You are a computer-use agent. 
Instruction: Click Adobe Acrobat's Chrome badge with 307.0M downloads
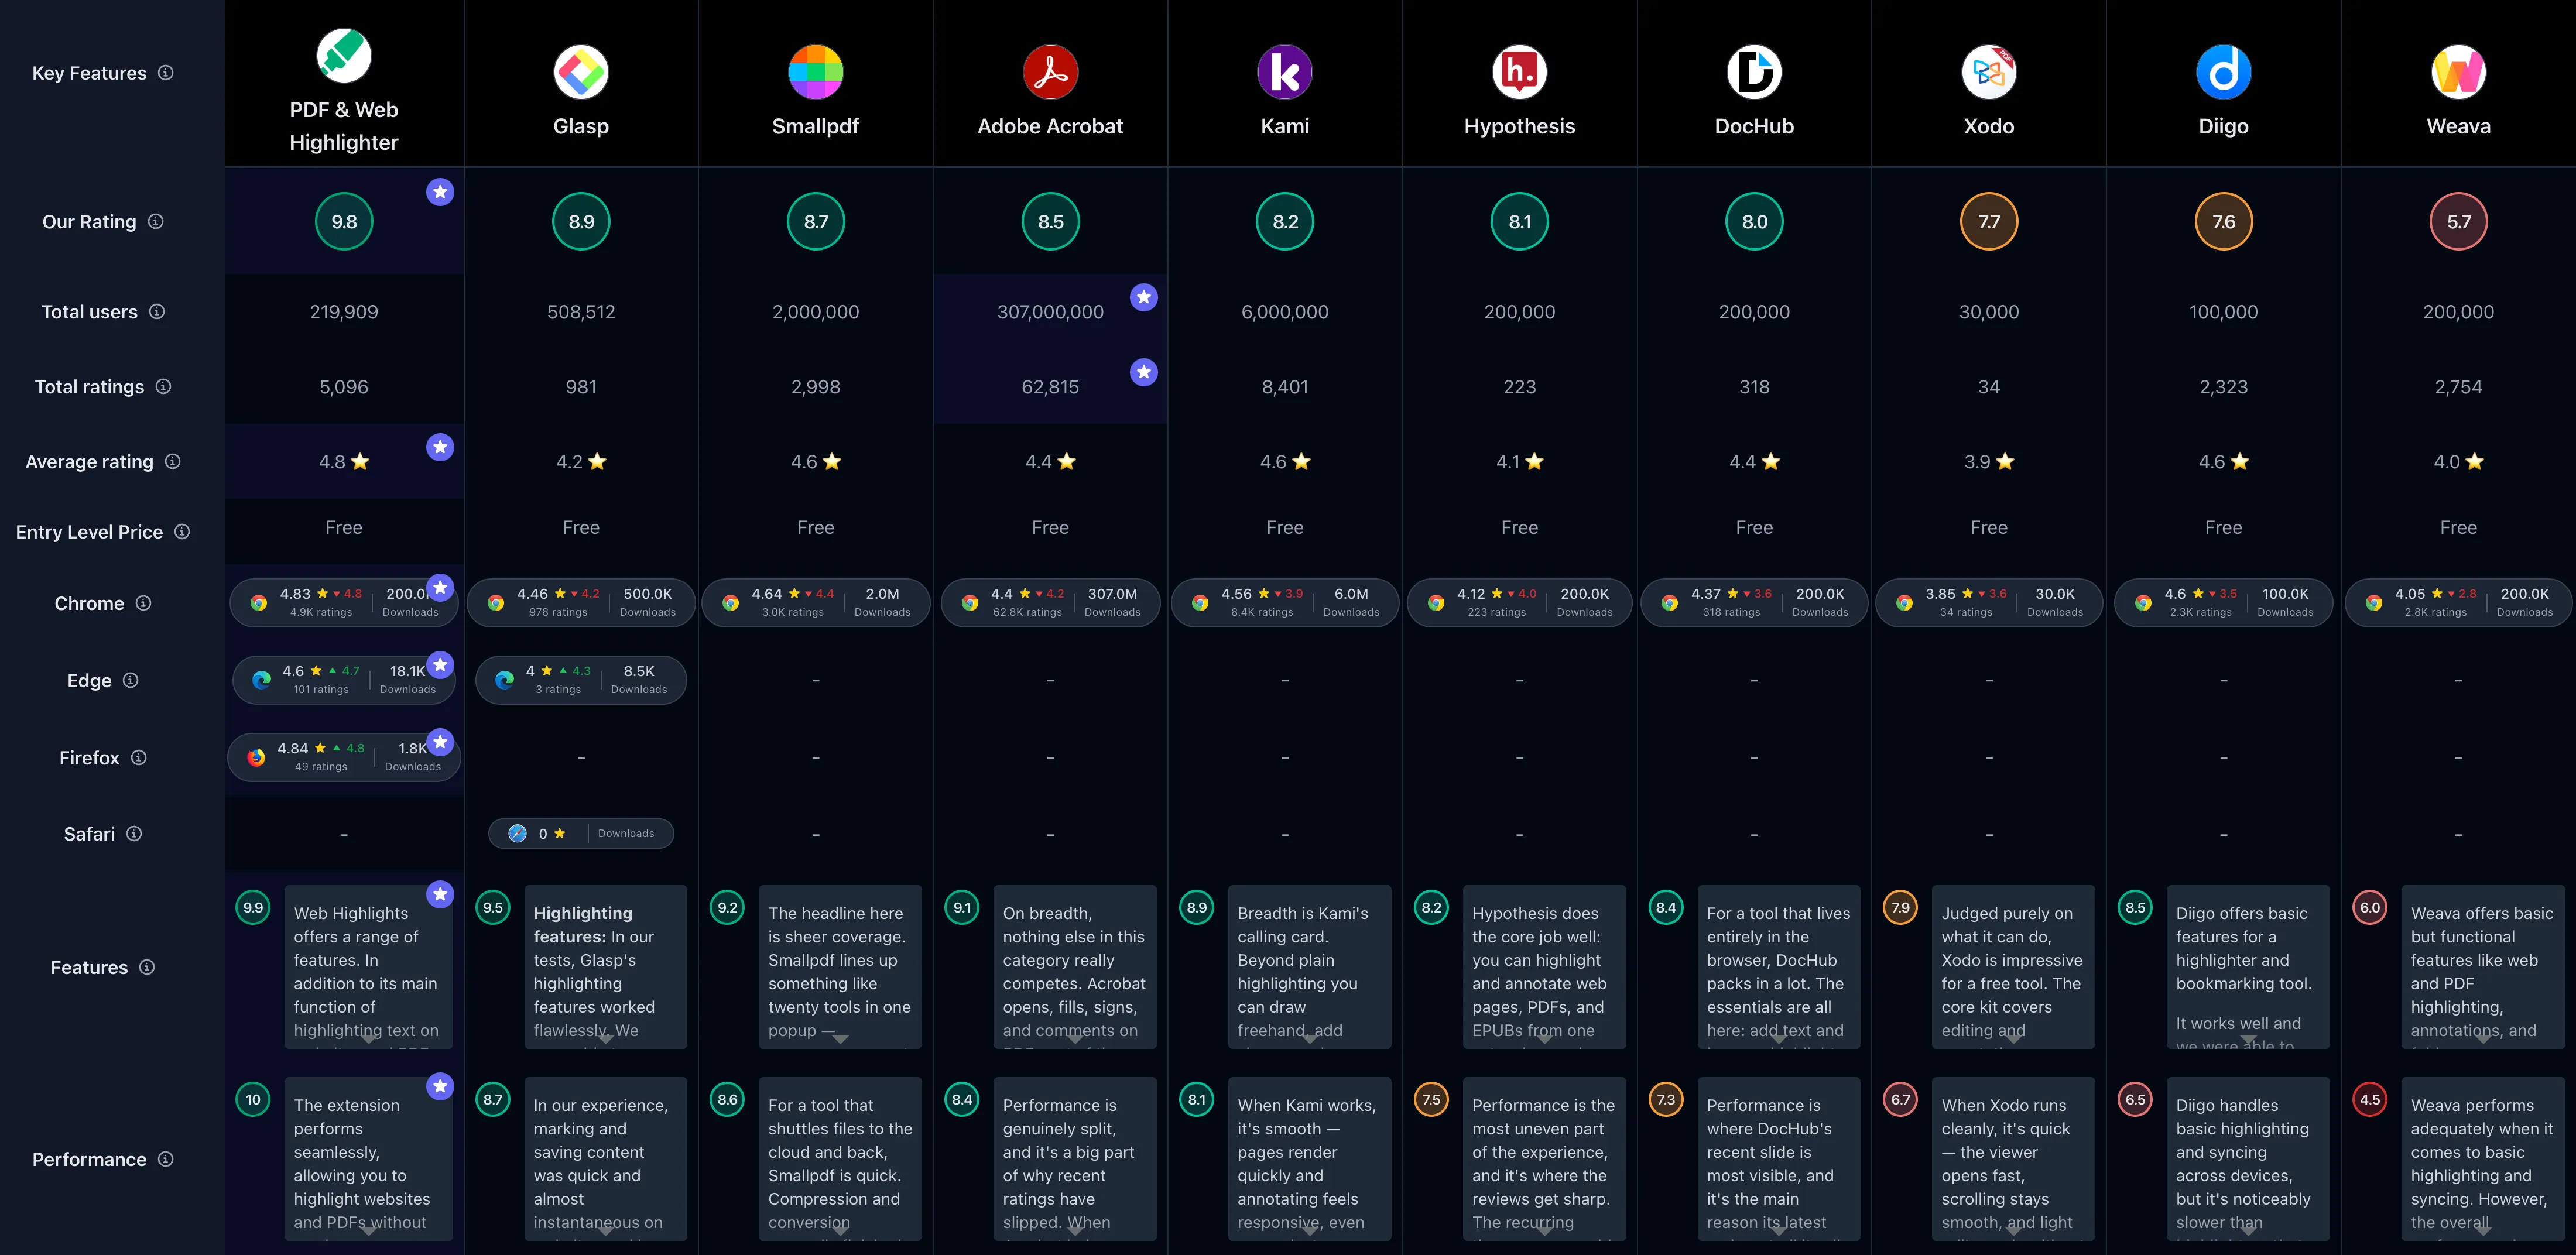point(1050,603)
